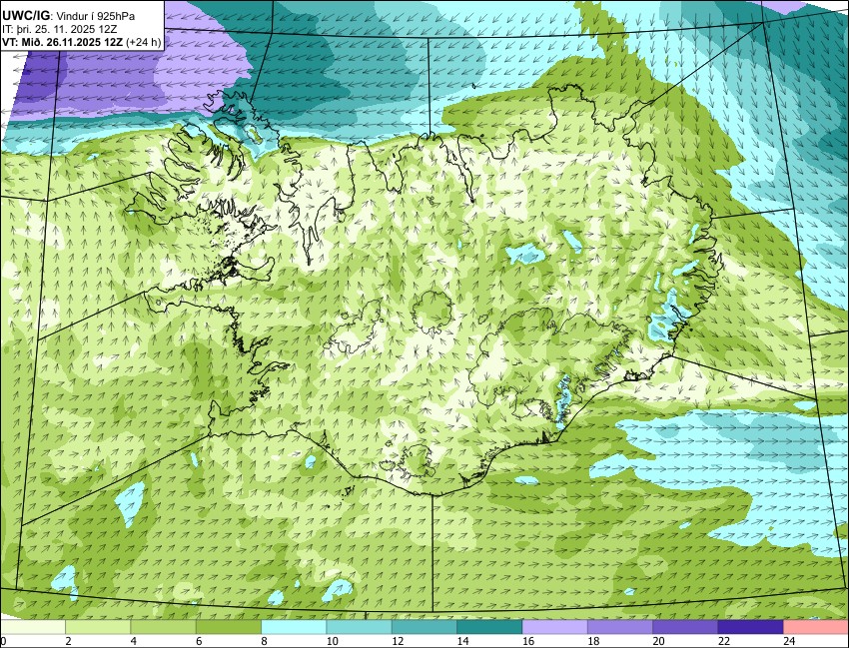Choose the dark teal legend swatch between 14 and 16
The image size is (849, 648).
[x=489, y=627]
